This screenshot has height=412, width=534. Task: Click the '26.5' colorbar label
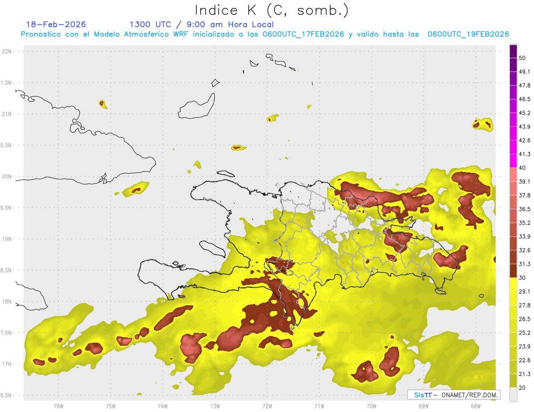(525, 319)
